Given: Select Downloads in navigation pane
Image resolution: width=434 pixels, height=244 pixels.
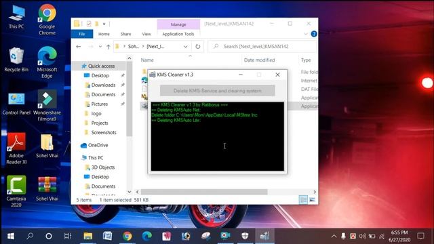Looking at the screenshot, I should coord(103,85).
